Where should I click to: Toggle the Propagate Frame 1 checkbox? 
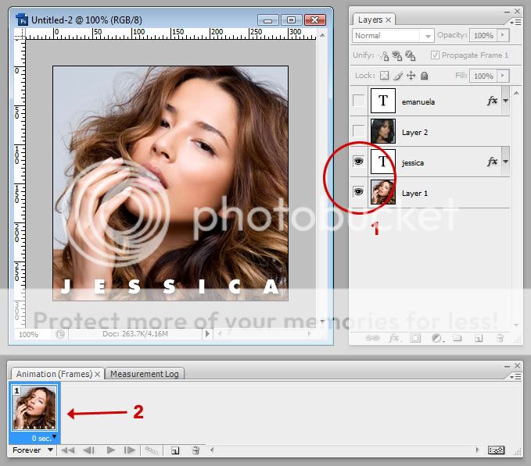[x=436, y=55]
